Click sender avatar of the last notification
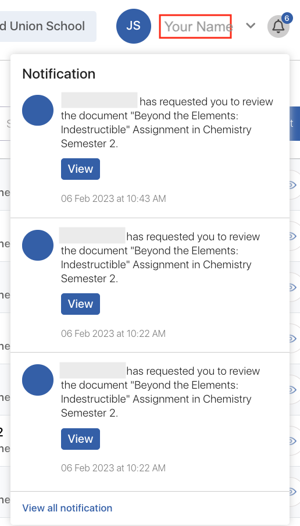 tap(38, 380)
